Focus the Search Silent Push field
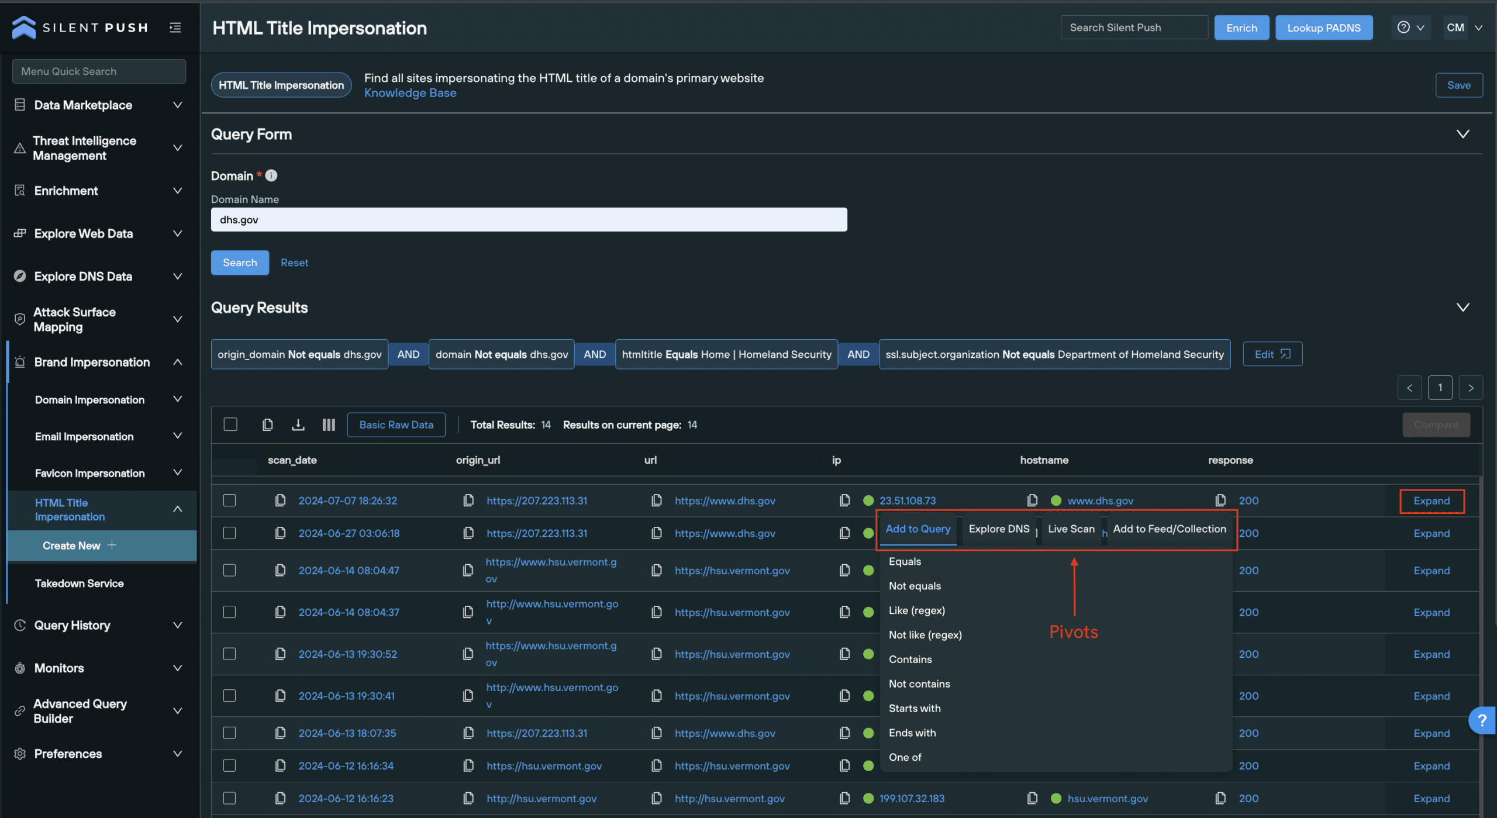1497x818 pixels. pyautogui.click(x=1134, y=27)
